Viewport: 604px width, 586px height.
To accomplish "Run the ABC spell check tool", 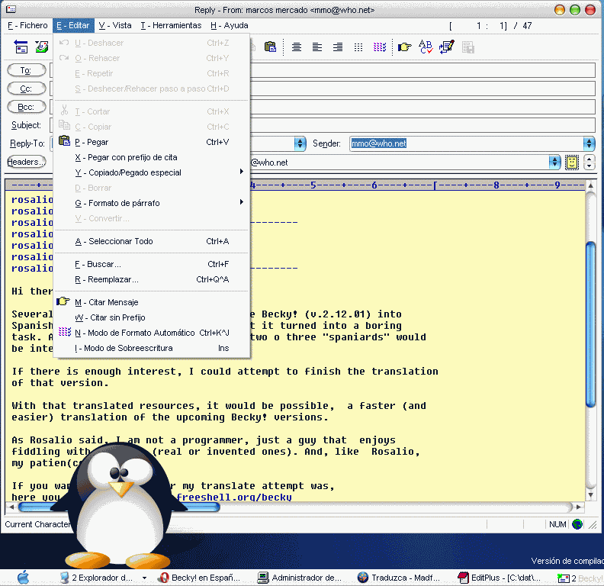I will pos(426,47).
